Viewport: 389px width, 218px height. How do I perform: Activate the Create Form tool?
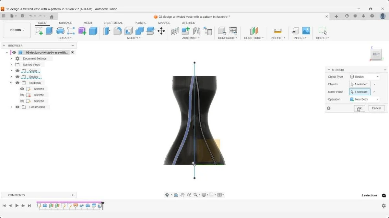pos(81,30)
